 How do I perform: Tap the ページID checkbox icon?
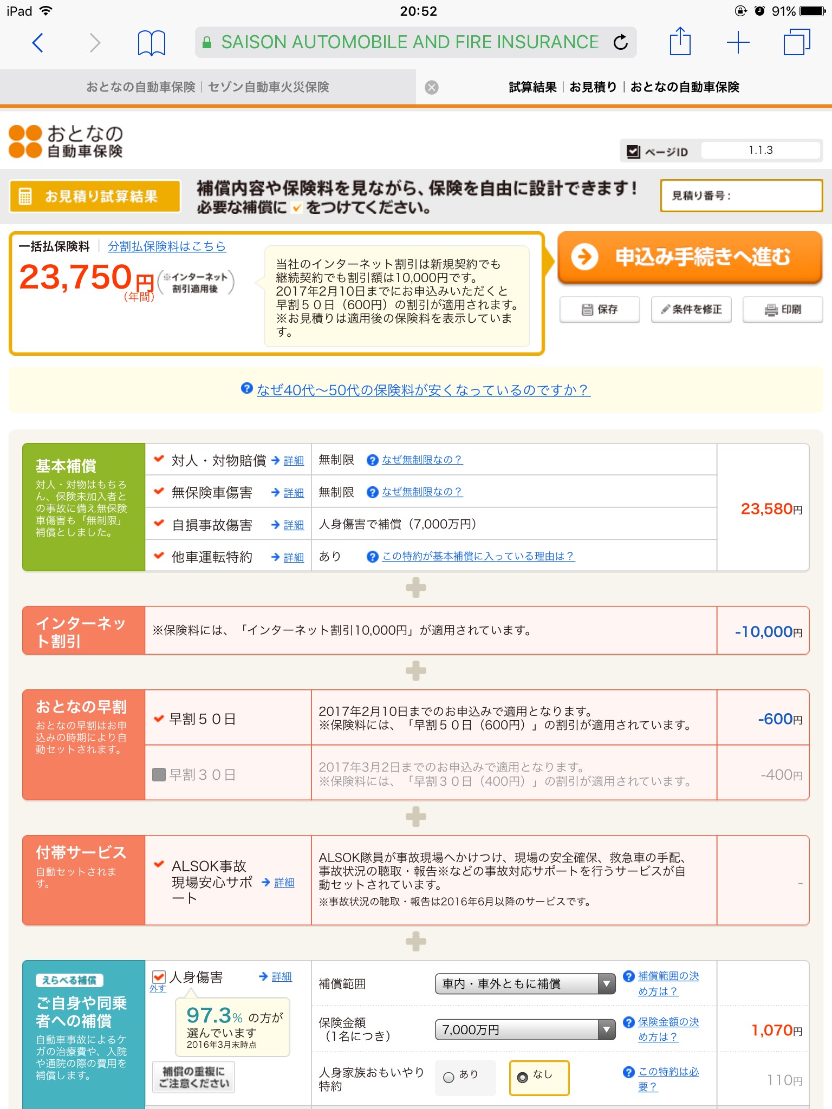[x=633, y=152]
